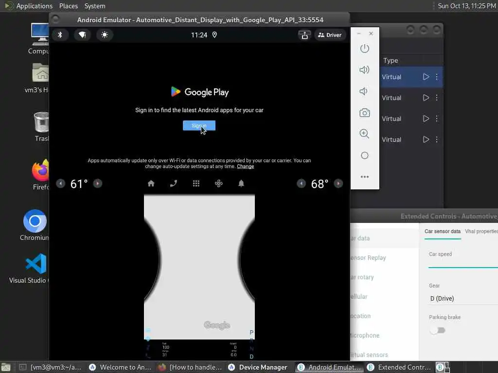Screen dimensions: 498x373
Task: Click the map display area in emulator
Action: click(x=199, y=267)
